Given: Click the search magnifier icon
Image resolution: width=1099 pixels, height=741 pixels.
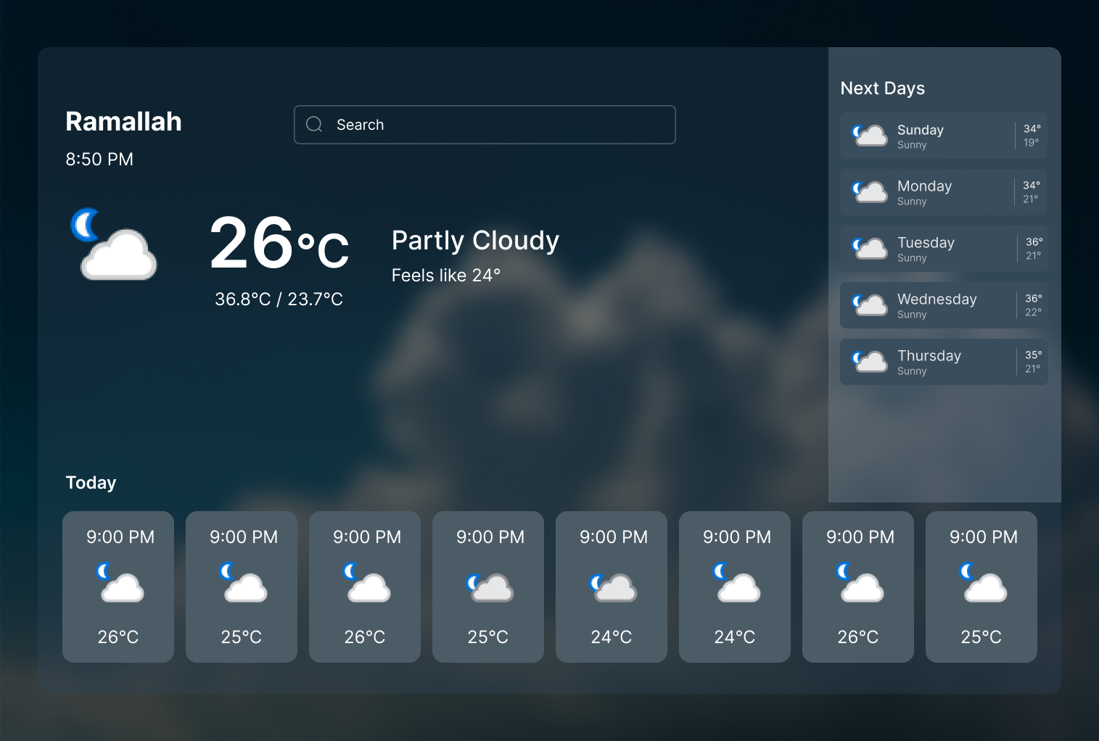Looking at the screenshot, I should 314,124.
